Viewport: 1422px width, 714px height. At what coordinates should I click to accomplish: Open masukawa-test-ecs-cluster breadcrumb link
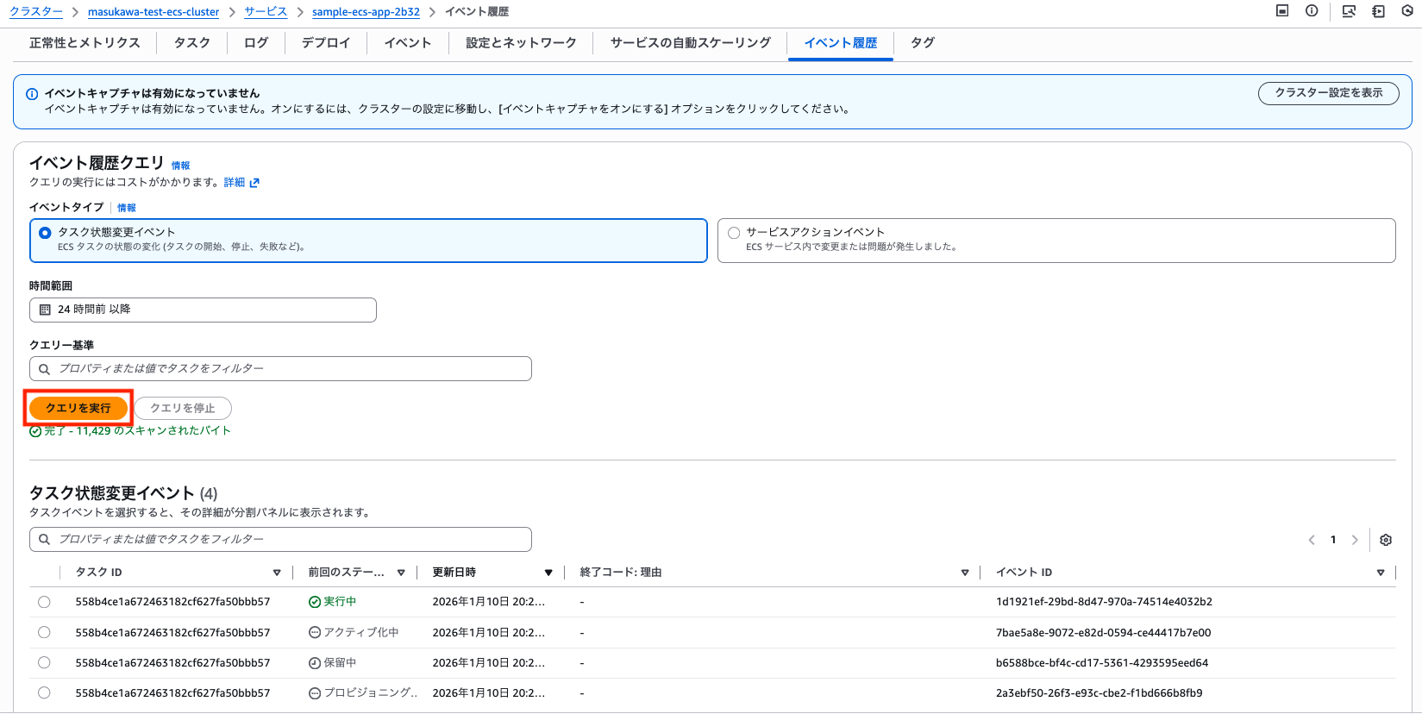point(153,12)
